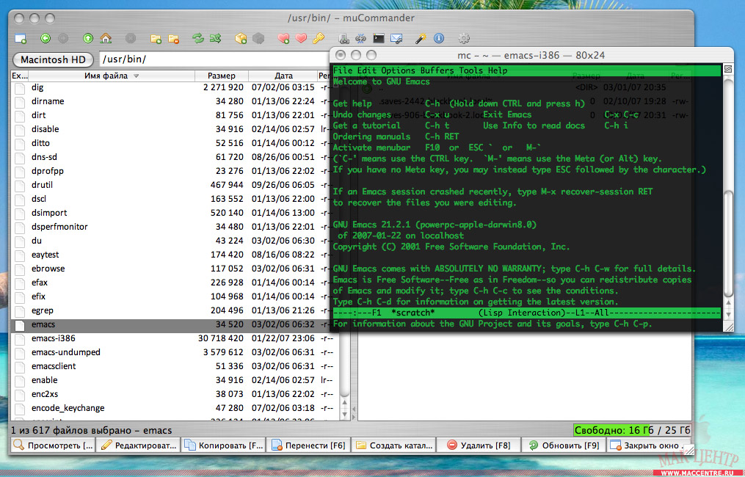Open a new muCommander window via toolbar

pos(21,38)
